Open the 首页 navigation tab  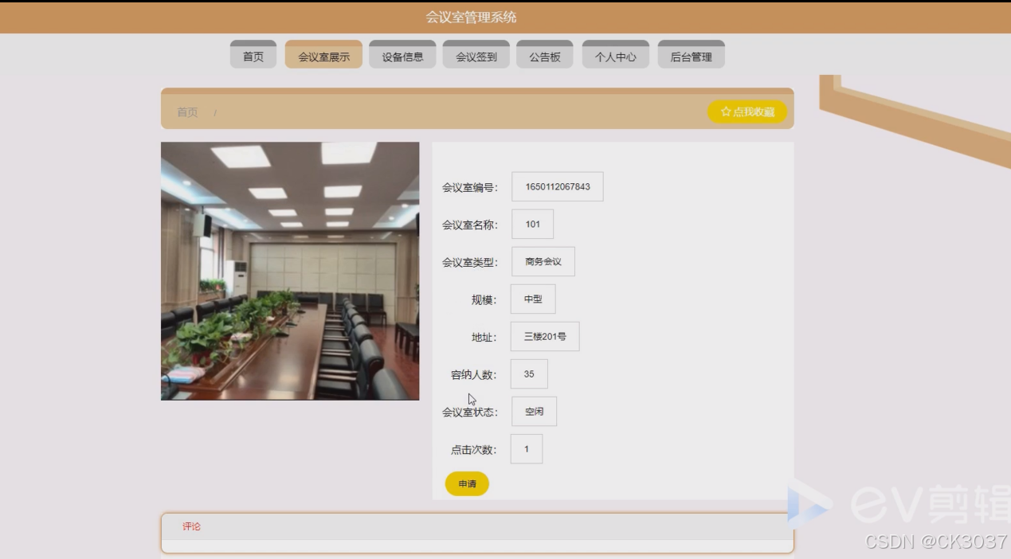(253, 54)
